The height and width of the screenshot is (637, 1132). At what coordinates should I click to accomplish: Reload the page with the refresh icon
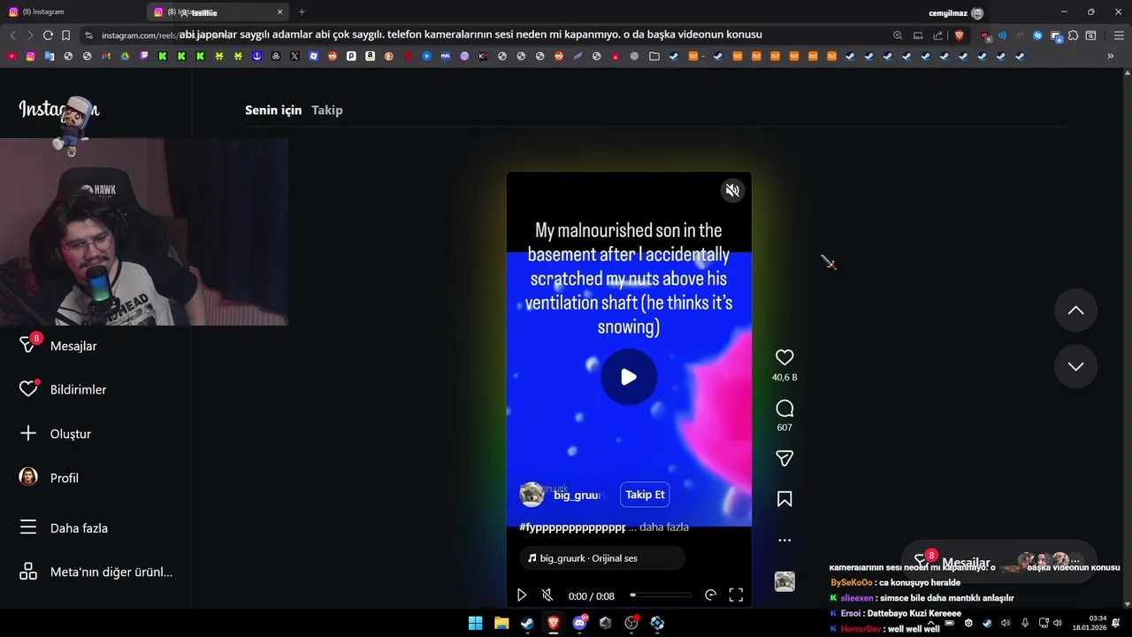pyautogui.click(x=48, y=35)
